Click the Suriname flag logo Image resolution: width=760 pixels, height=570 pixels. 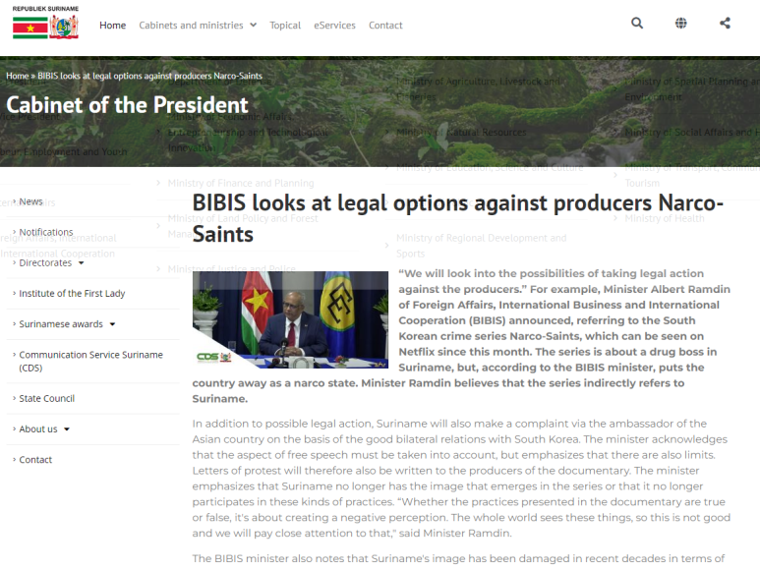tap(30, 28)
